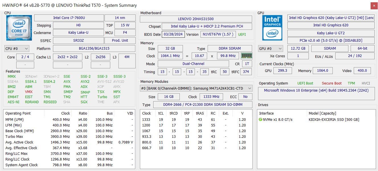
Task: Click the "Avg. Active Clock" row
Action: pyautogui.click(x=69, y=142)
